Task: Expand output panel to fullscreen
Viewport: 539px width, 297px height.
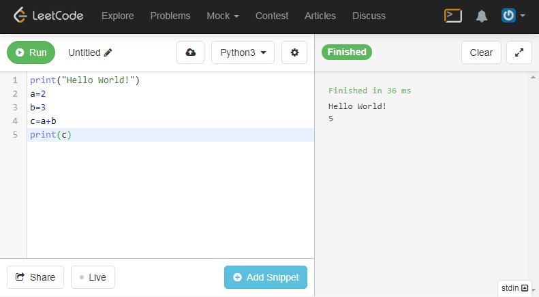Action: click(519, 52)
